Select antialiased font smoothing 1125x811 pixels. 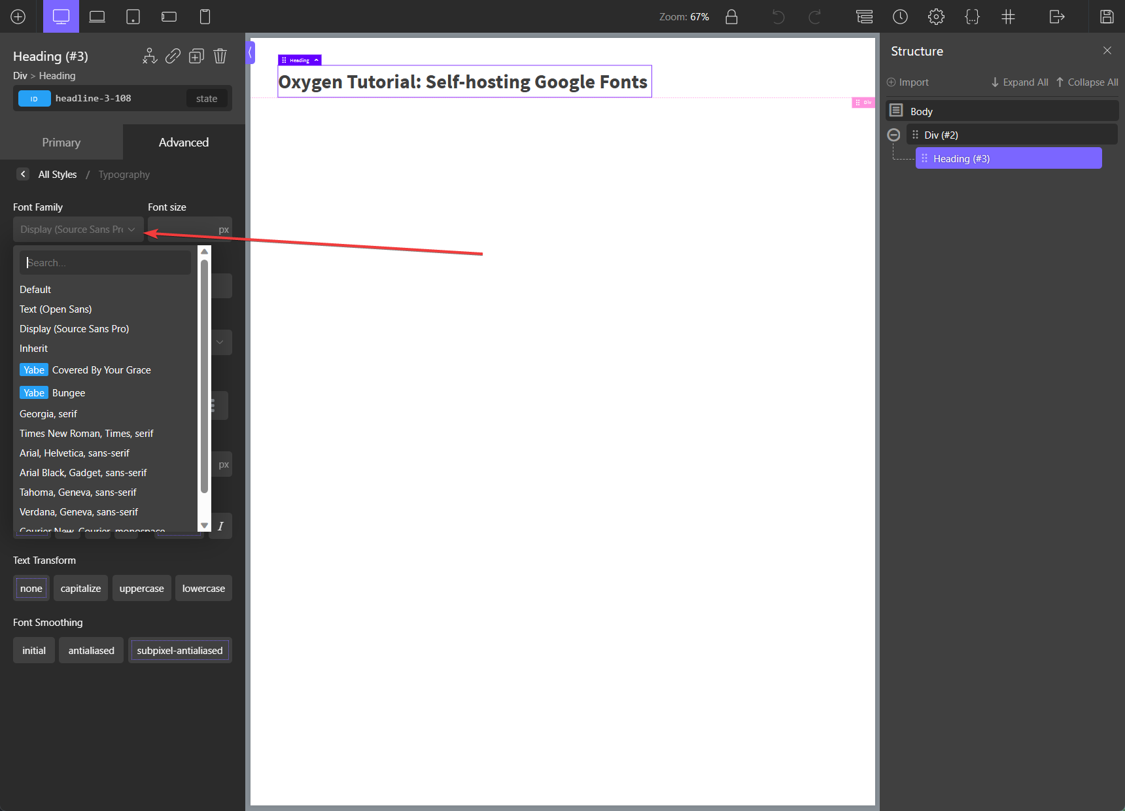(x=92, y=650)
